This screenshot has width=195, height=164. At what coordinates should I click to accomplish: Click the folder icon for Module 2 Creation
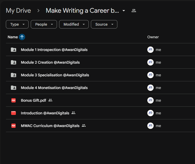click(x=14, y=62)
